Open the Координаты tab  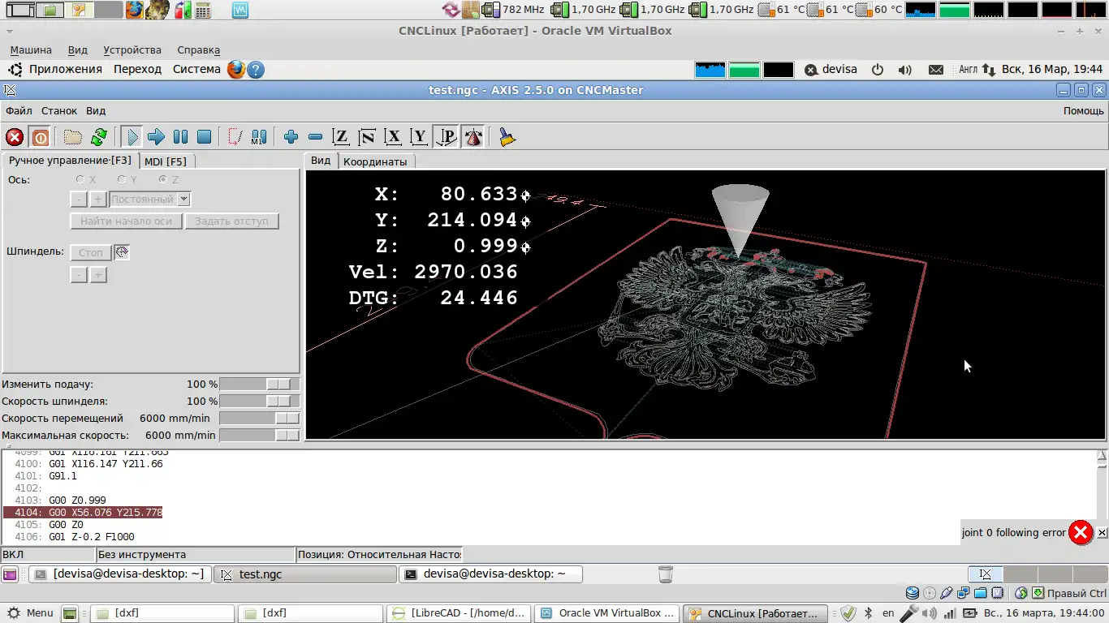coord(374,161)
